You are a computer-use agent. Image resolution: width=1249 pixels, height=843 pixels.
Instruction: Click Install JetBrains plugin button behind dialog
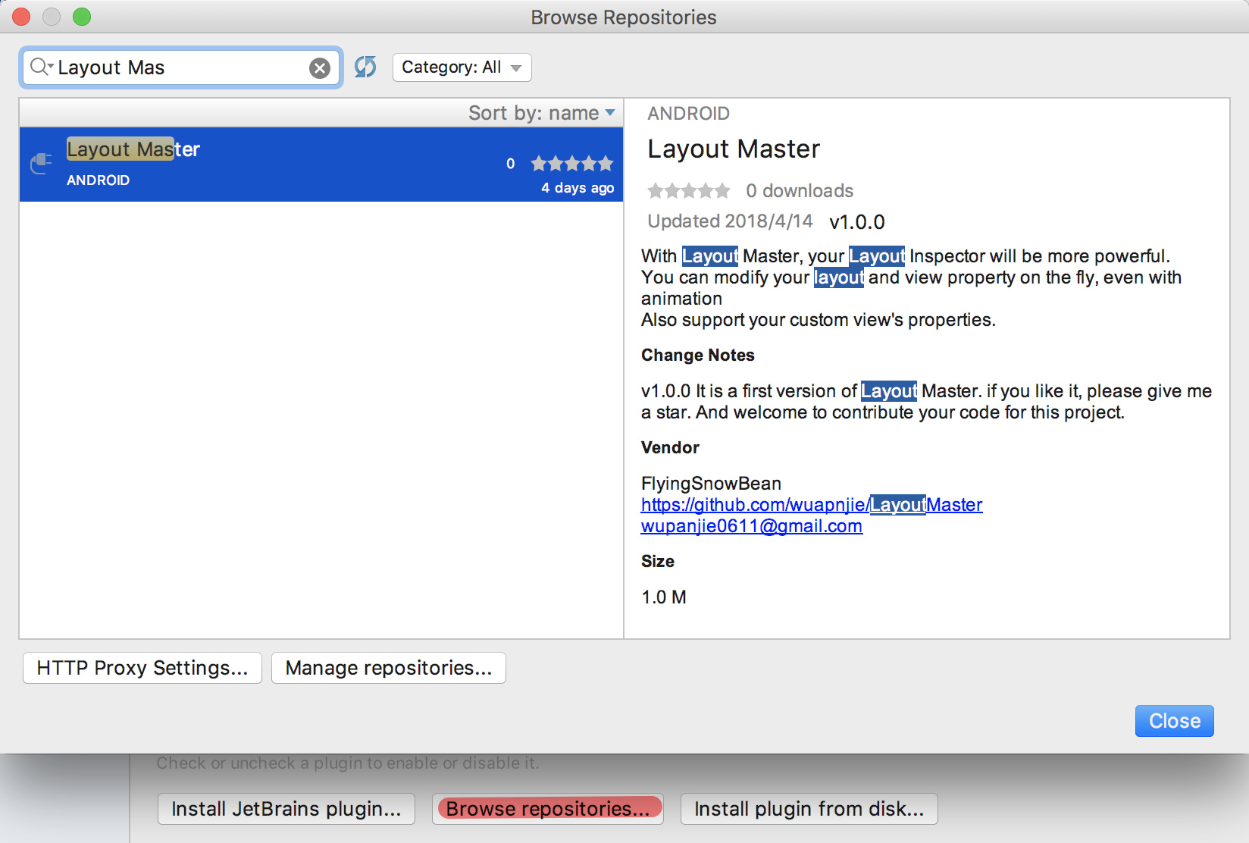(286, 809)
